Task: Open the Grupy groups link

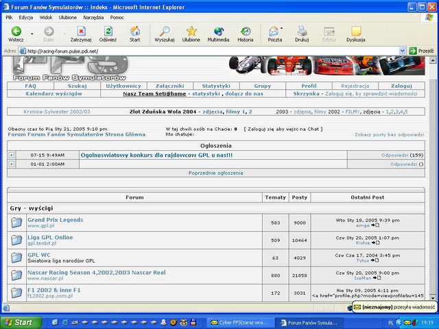Action: [x=263, y=86]
